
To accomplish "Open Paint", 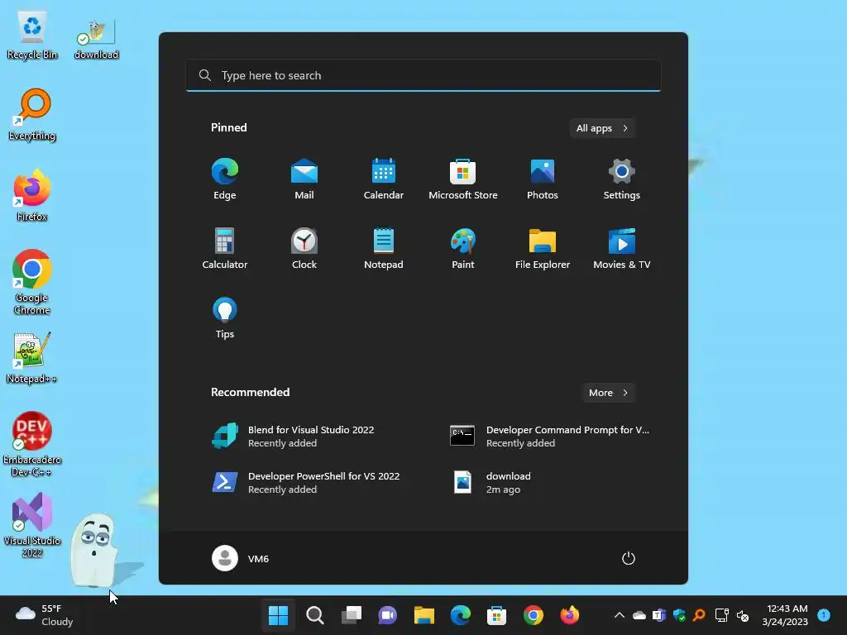I will (463, 248).
